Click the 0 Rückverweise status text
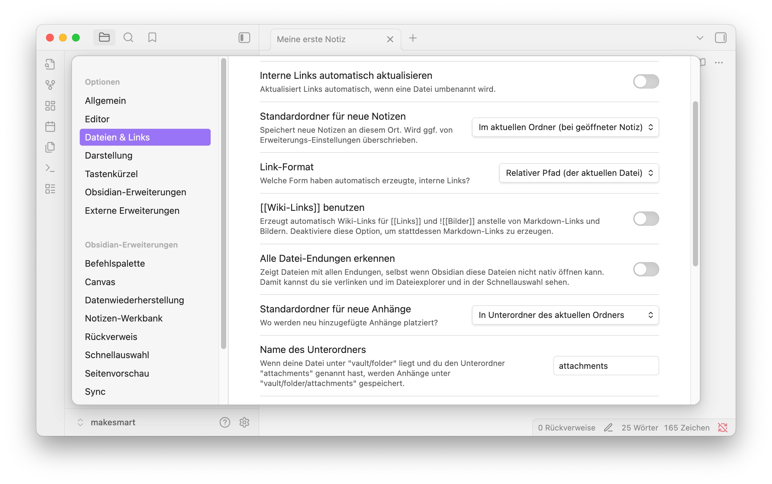The height and width of the screenshot is (484, 772). click(x=567, y=428)
